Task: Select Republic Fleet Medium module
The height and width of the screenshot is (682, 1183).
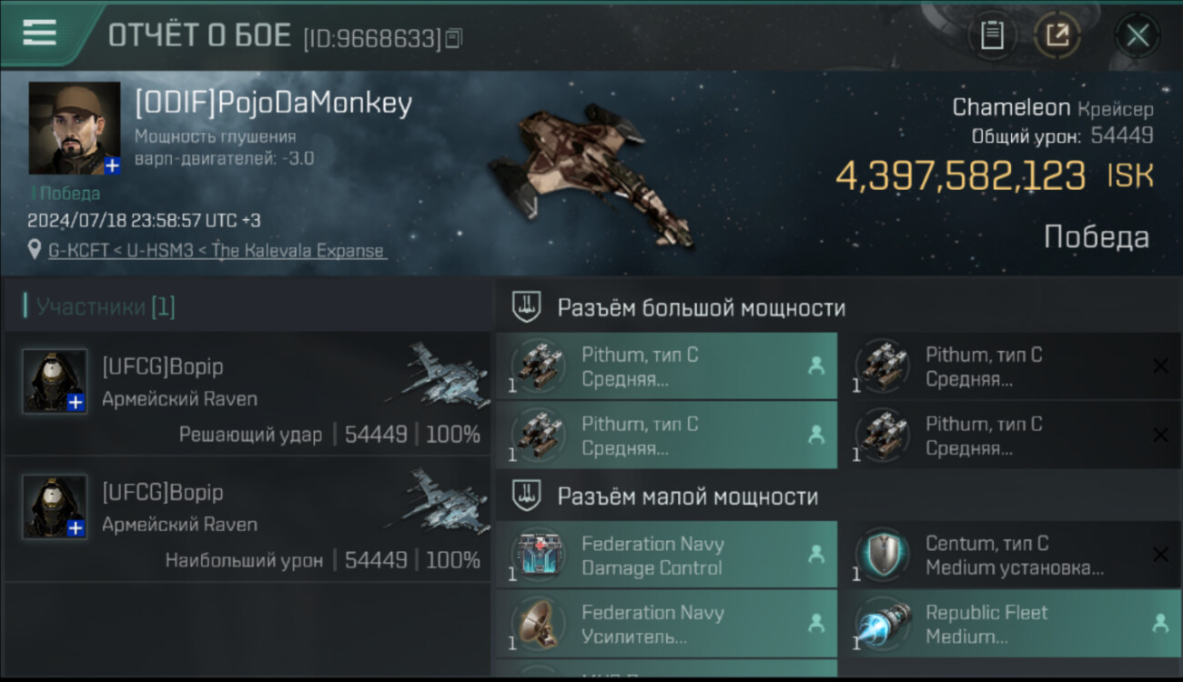Action: coord(1011,624)
